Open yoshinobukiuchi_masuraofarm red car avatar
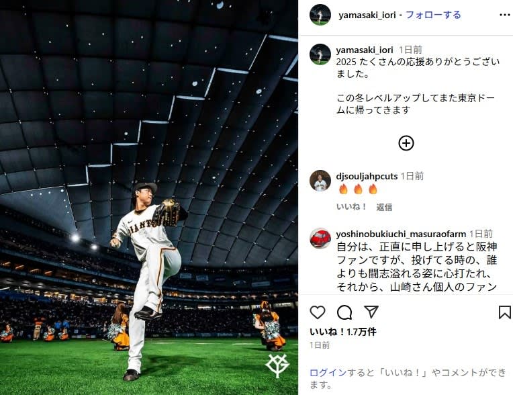The height and width of the screenshot is (395, 513). (x=320, y=238)
